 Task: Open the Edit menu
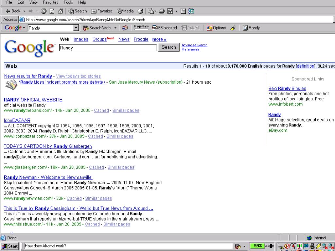(x=21, y=2)
